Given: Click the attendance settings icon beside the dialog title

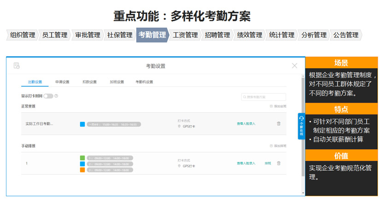Looking at the screenshot, I should tap(17, 66).
